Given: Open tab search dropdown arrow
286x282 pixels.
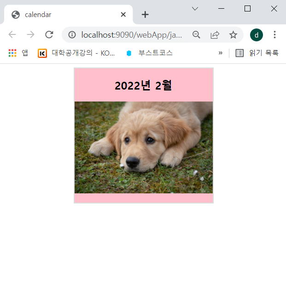Looking at the screenshot, I should [x=195, y=9].
